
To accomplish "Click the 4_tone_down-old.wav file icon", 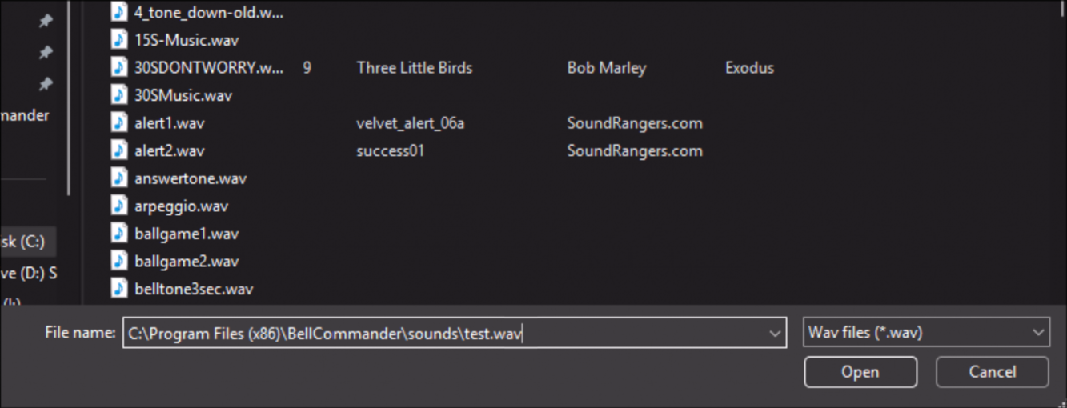I will tap(119, 12).
